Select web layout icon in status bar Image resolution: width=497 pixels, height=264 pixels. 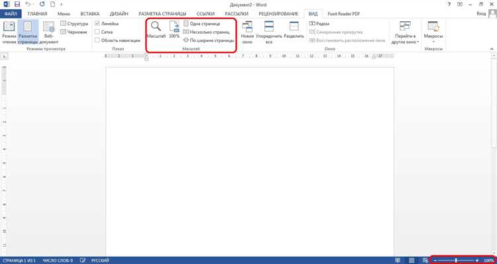pos(425,261)
